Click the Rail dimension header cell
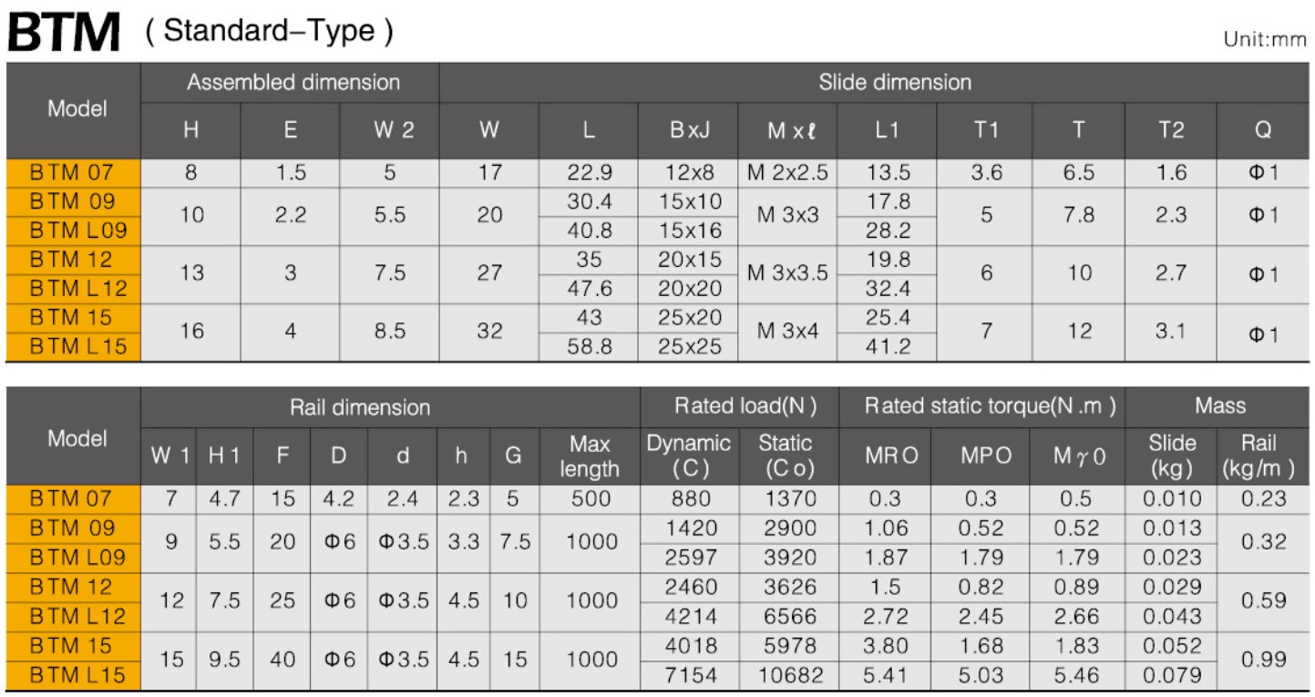 pyautogui.click(x=359, y=407)
